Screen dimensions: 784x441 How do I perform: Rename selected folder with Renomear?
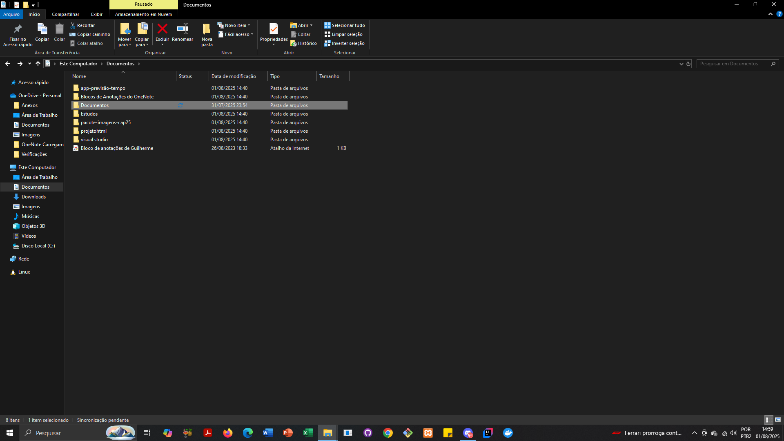[183, 32]
